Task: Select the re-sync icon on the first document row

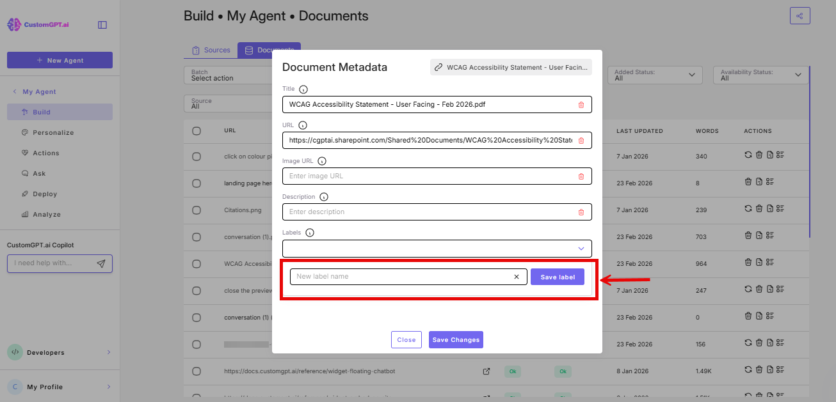Action: 748,154
